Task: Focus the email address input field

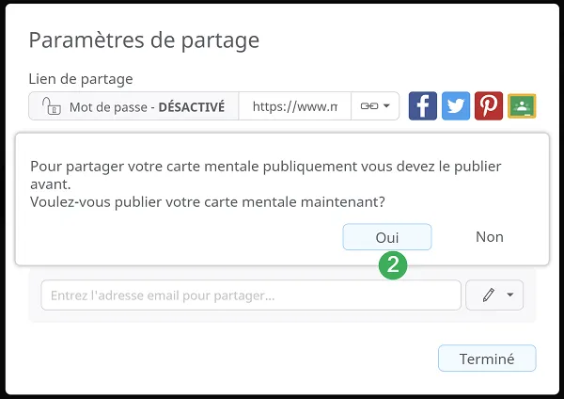Action: pos(251,295)
